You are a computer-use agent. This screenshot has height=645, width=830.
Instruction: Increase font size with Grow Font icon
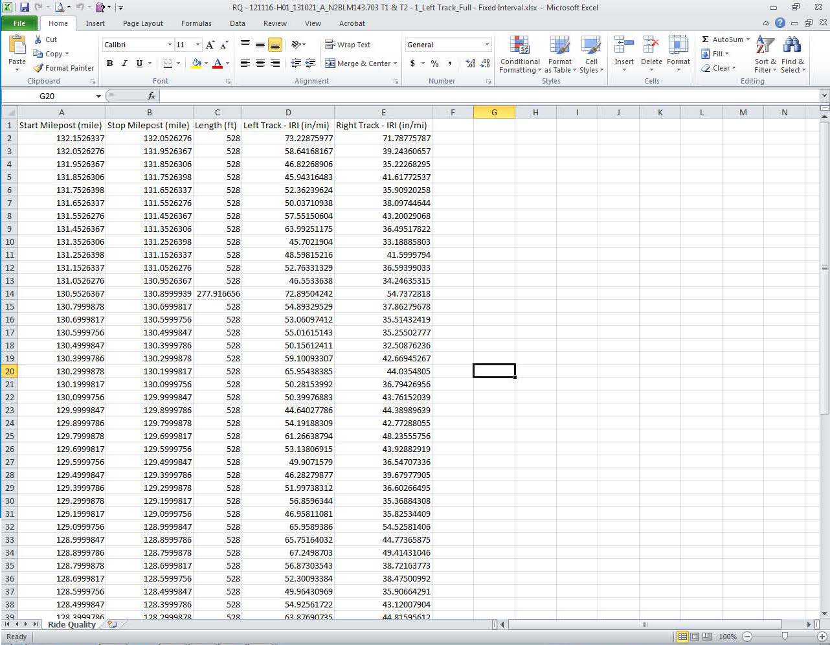(x=210, y=45)
